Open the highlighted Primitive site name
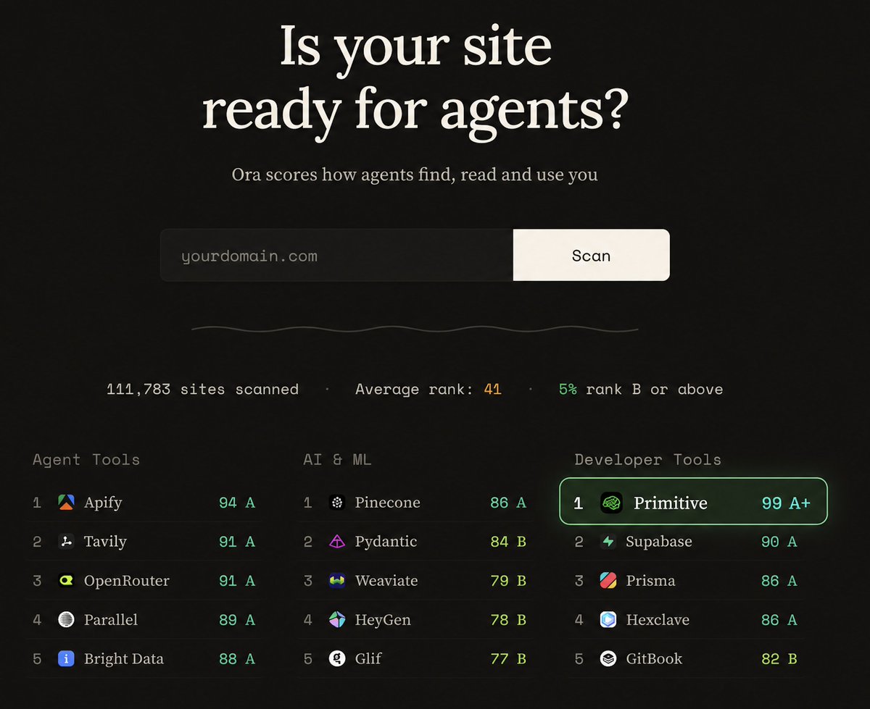 [671, 503]
